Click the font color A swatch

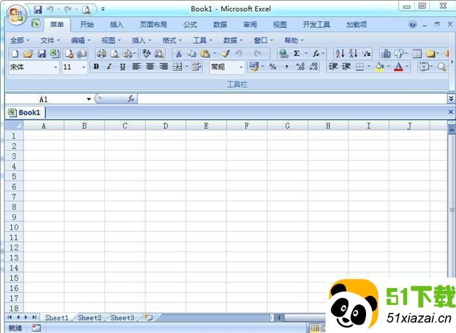(x=398, y=66)
